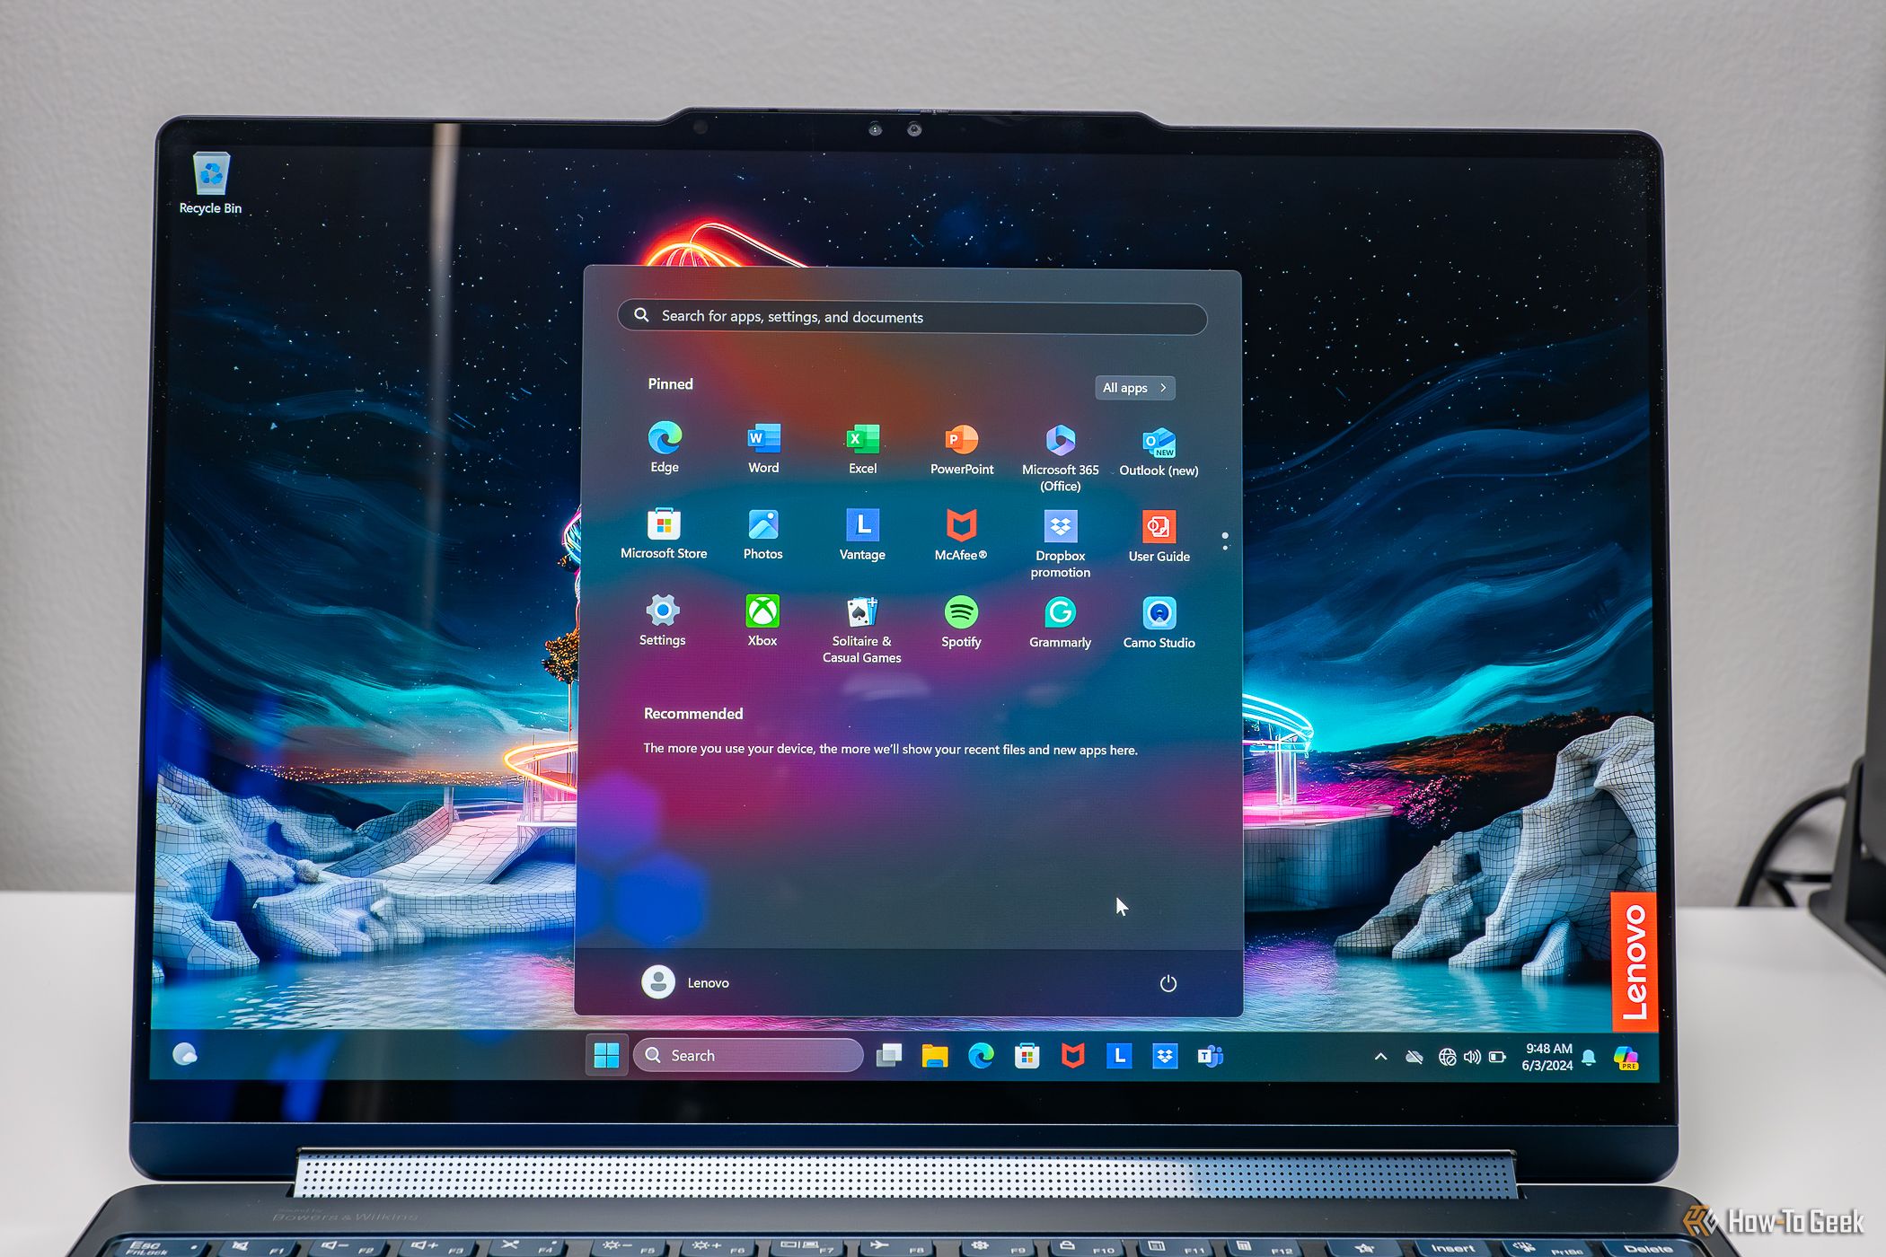The height and width of the screenshot is (1257, 1886).
Task: Click the power button
Action: tap(1168, 982)
